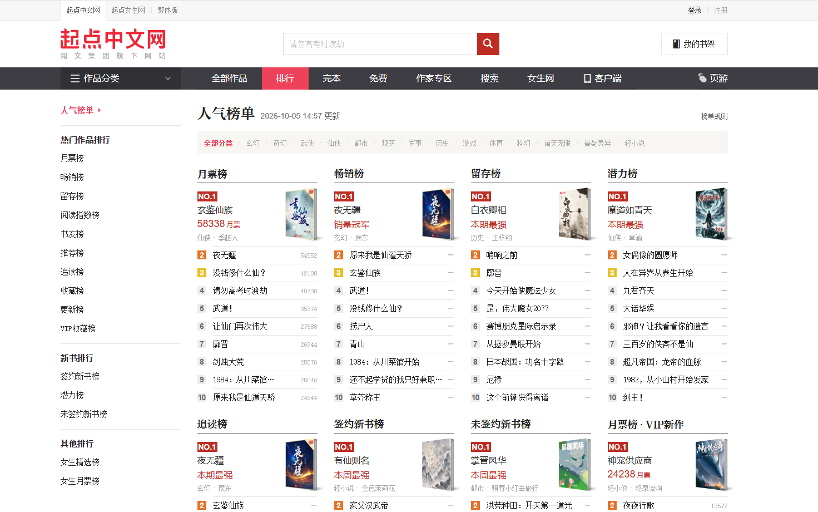Viewport: 818px width, 512px height.
Task: Filter ranking by 科幻 category
Action: [x=523, y=143]
